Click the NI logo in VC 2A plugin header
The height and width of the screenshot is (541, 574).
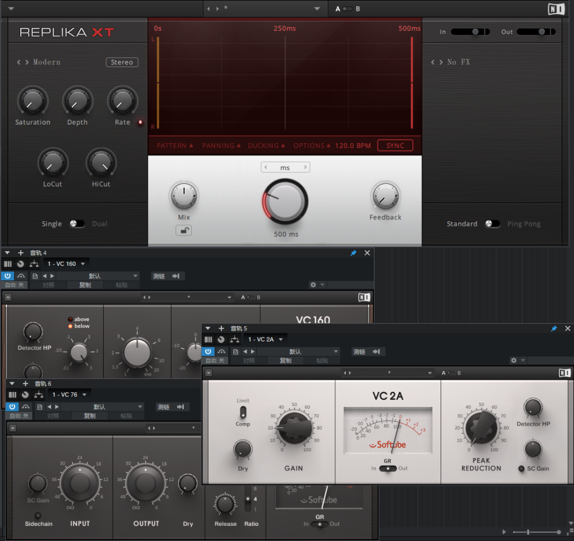[564, 373]
